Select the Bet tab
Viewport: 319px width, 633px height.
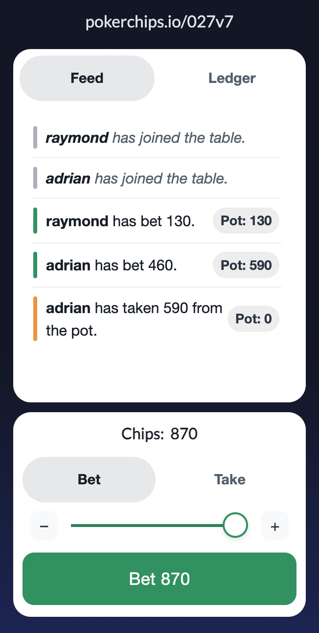click(x=89, y=479)
